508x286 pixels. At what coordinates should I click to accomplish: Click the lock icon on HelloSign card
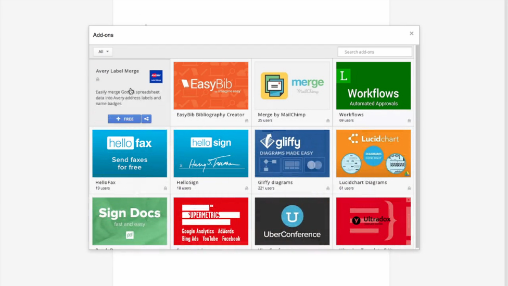pos(247,189)
